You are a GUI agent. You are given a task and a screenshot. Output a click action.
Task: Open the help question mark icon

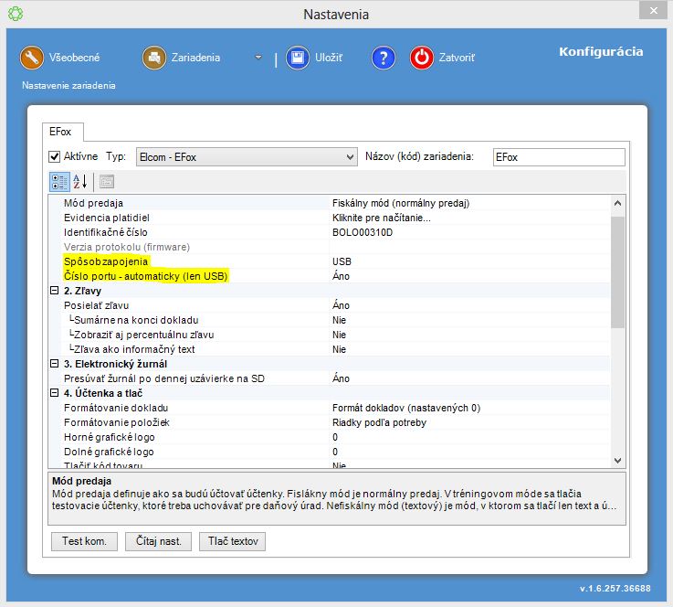pyautogui.click(x=383, y=58)
